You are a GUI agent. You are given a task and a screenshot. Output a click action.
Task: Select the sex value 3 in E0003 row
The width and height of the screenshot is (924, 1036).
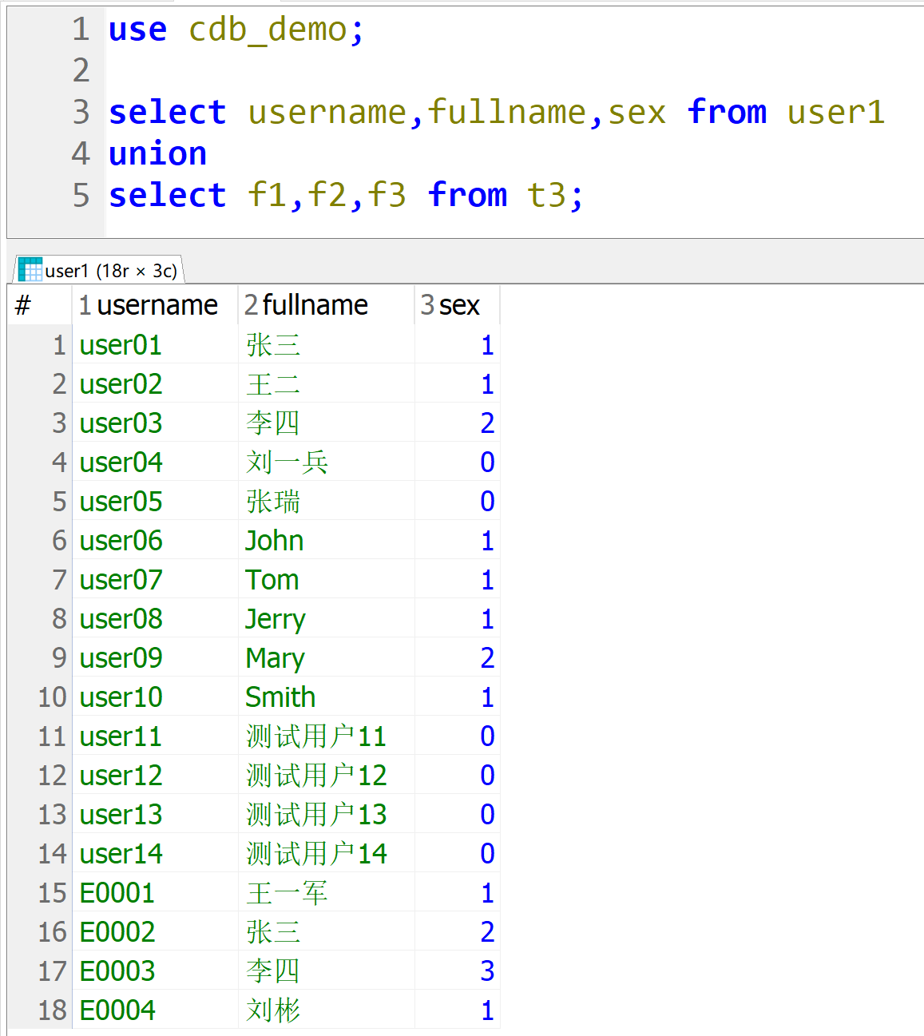pos(486,971)
